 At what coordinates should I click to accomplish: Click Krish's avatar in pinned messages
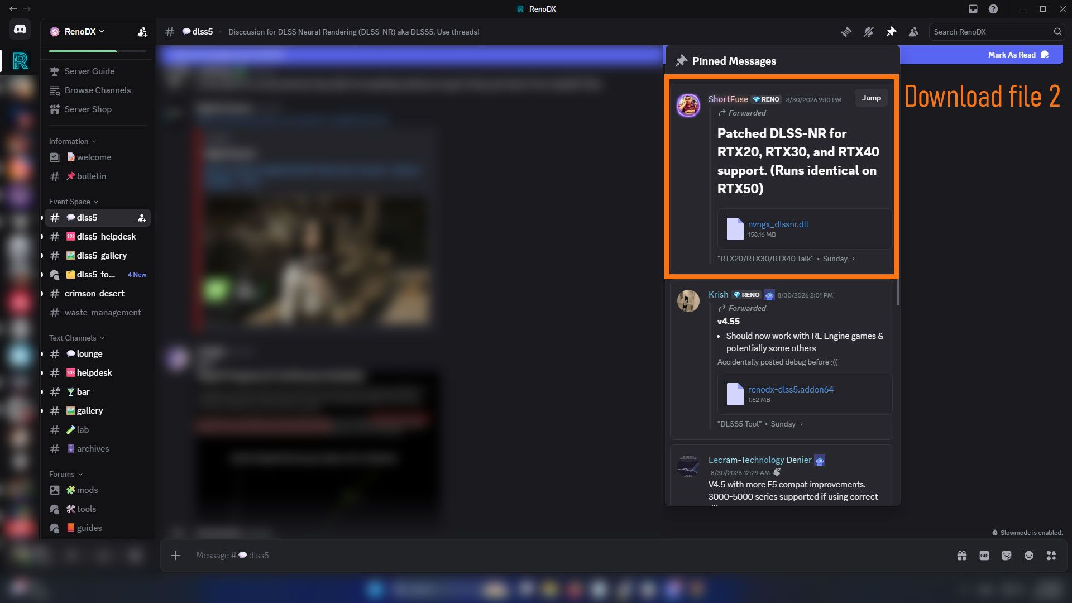pyautogui.click(x=688, y=301)
